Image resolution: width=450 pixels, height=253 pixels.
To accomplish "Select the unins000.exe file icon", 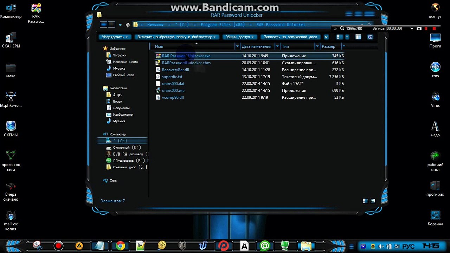I will [158, 91].
